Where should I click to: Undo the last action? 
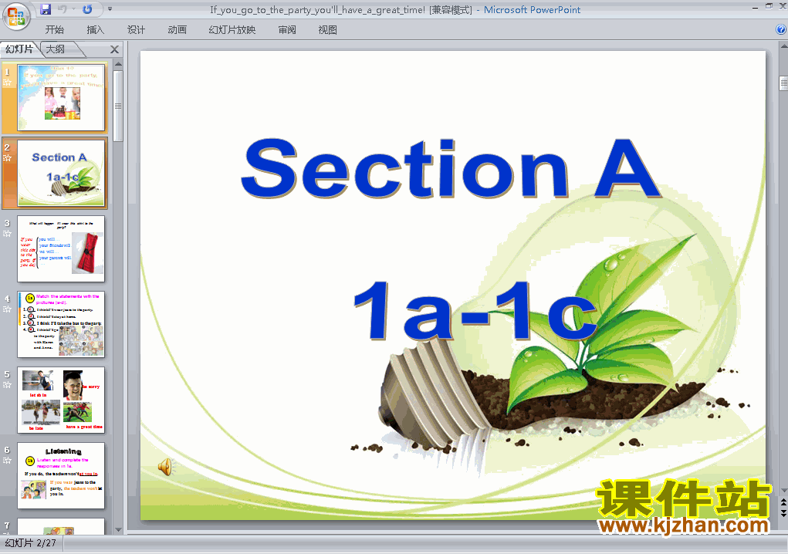63,9
